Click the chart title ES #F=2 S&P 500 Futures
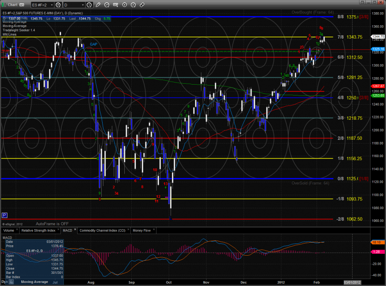Screen dimensions: 386x286 pos(43,13)
